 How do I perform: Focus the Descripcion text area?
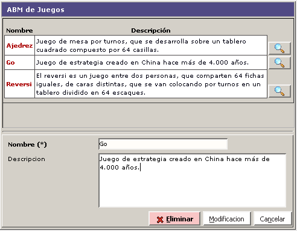[193, 180]
